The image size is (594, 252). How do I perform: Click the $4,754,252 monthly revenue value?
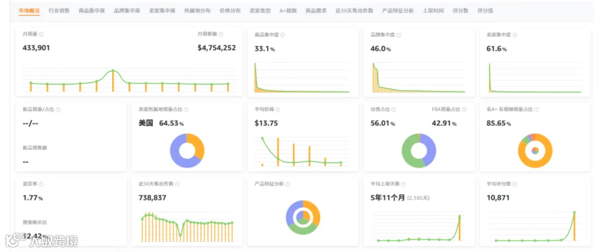(x=216, y=48)
